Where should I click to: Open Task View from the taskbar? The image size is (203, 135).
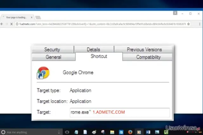[67, 132]
